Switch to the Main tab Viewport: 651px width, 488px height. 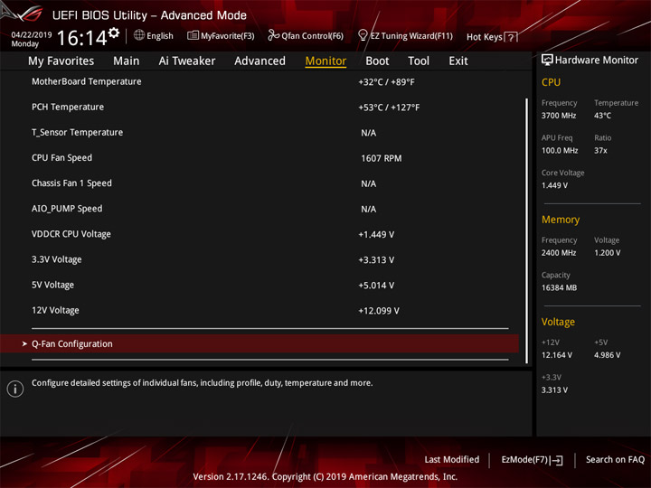127,61
